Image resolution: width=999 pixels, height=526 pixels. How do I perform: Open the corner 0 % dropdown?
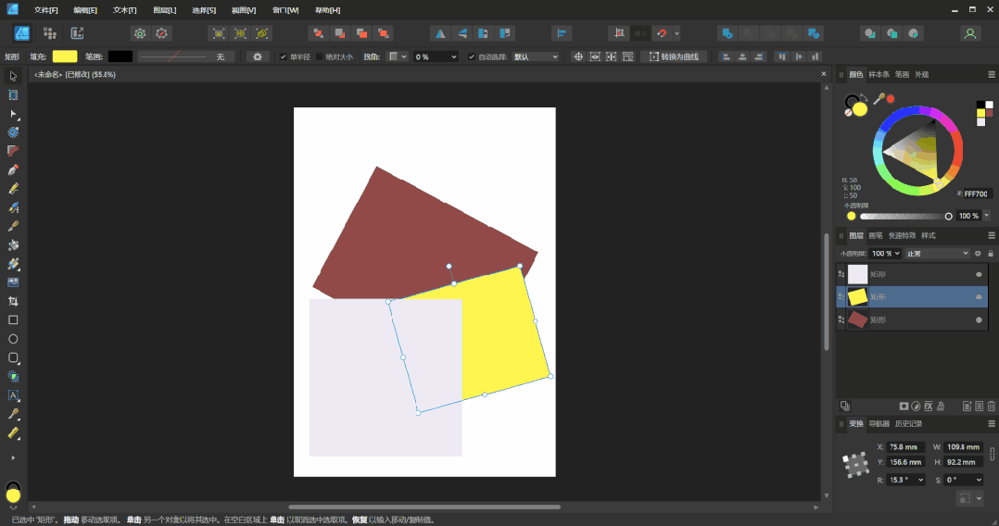point(436,56)
